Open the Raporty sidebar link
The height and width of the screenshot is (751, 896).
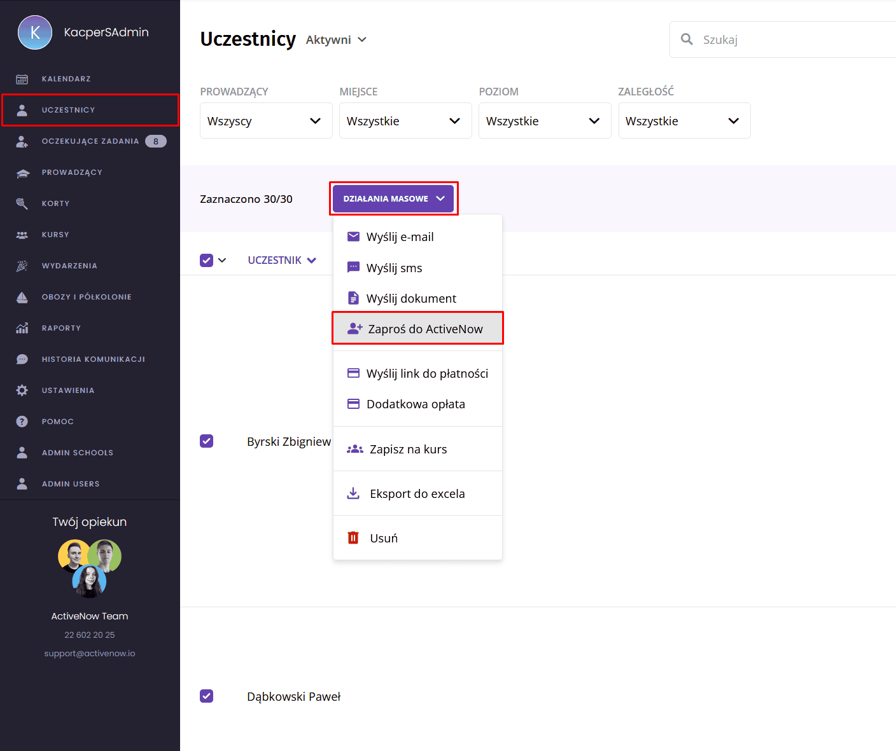point(90,328)
